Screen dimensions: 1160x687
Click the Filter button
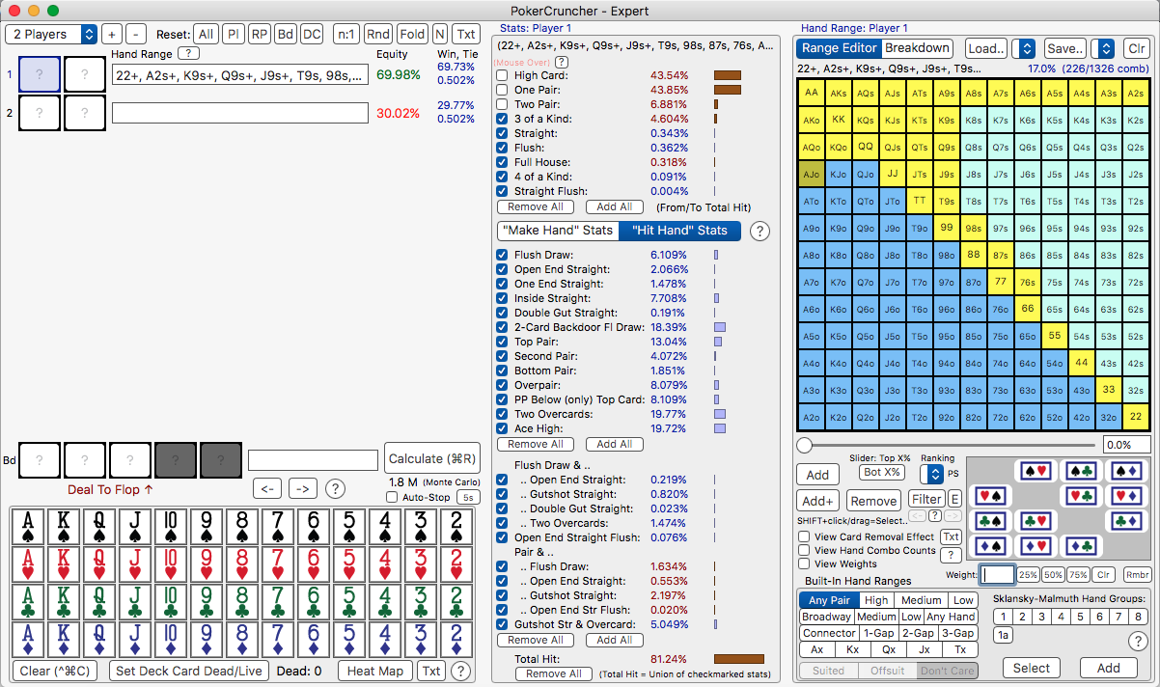pos(926,500)
